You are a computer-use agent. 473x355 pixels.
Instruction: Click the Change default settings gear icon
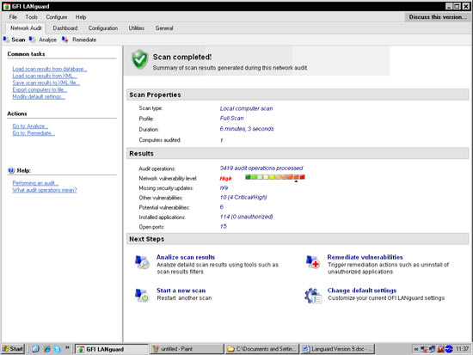pyautogui.click(x=313, y=296)
